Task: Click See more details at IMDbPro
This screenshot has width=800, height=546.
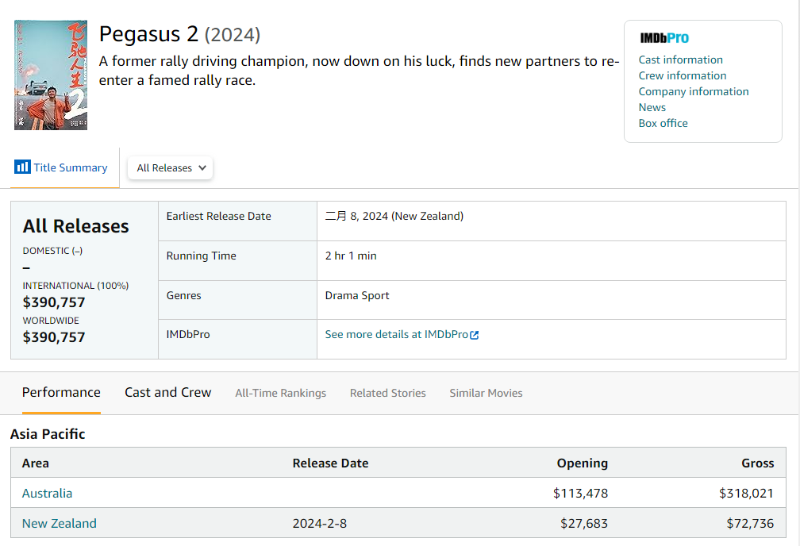Action: click(x=396, y=335)
